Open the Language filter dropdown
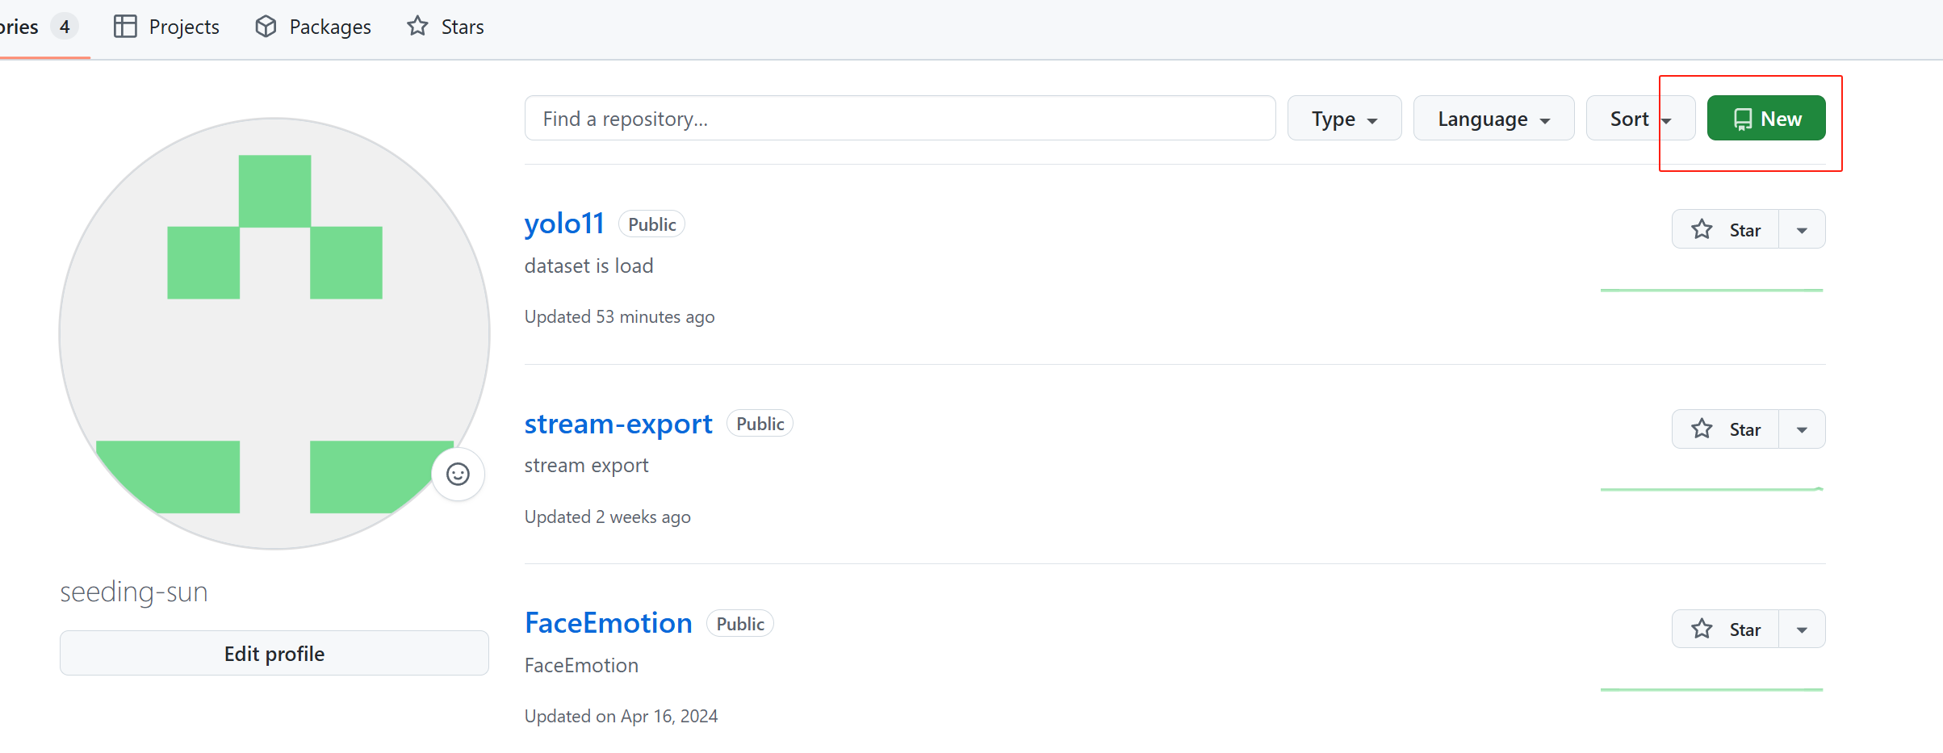 point(1493,119)
